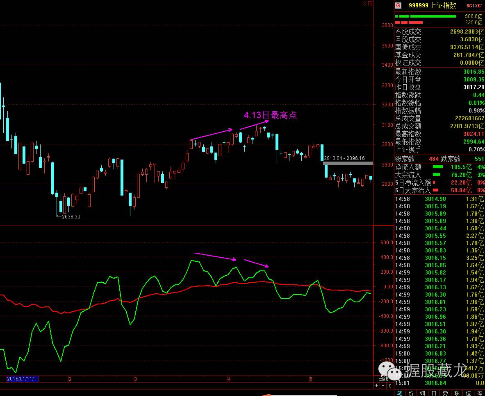Click the 大宗流入 -76.20亿 row
Viewport: 485px width, 396px height.
(439, 175)
